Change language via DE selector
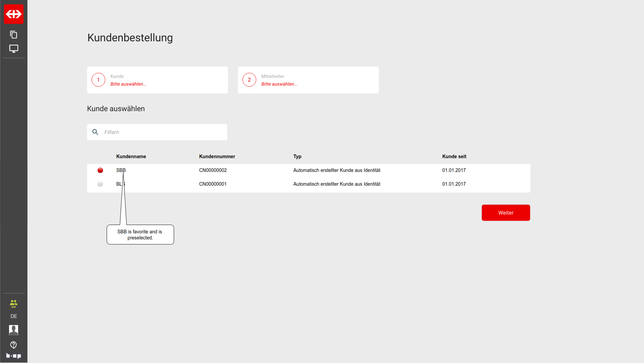This screenshot has height=363, width=644. point(14,316)
